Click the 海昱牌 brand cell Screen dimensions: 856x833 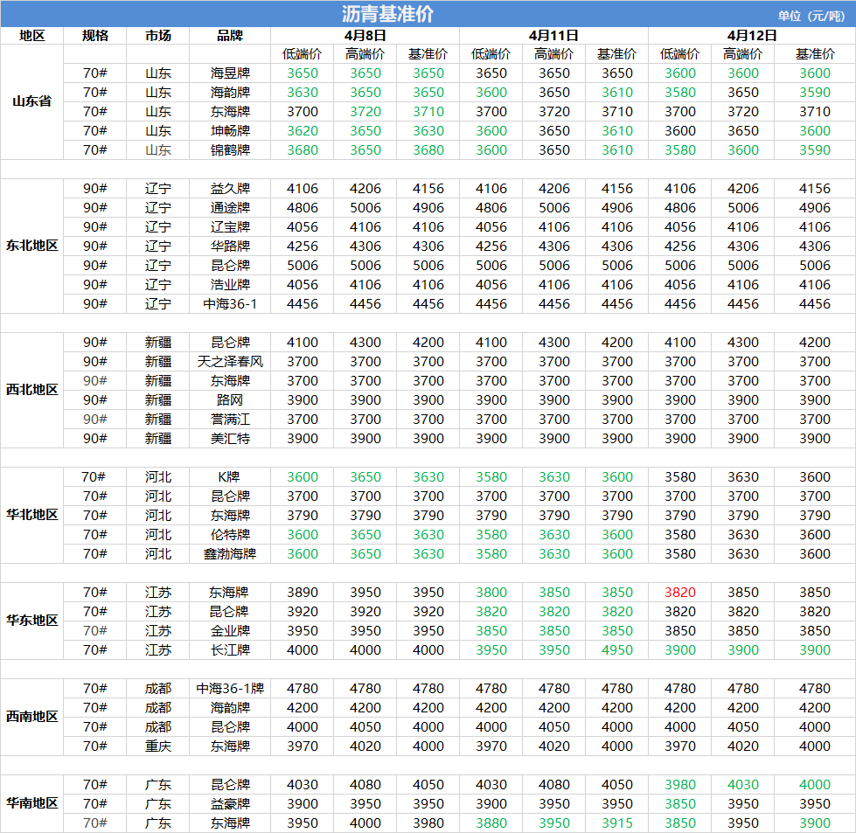[230, 73]
